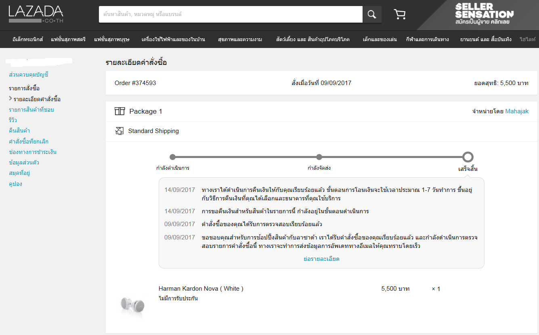Image resolution: width=539 pixels, height=335 pixels.
Task: Click the Lazada logo
Action: [x=36, y=14]
